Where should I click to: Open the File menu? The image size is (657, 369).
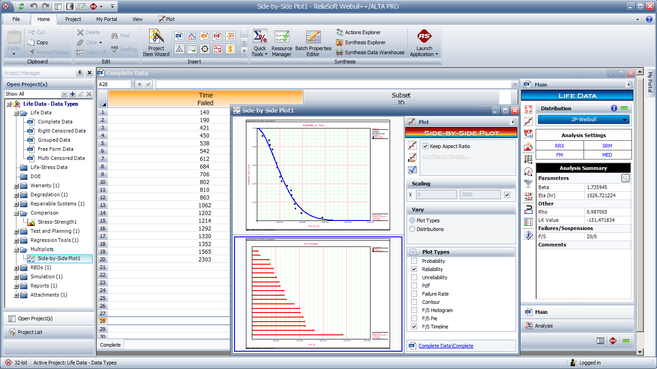pos(16,19)
